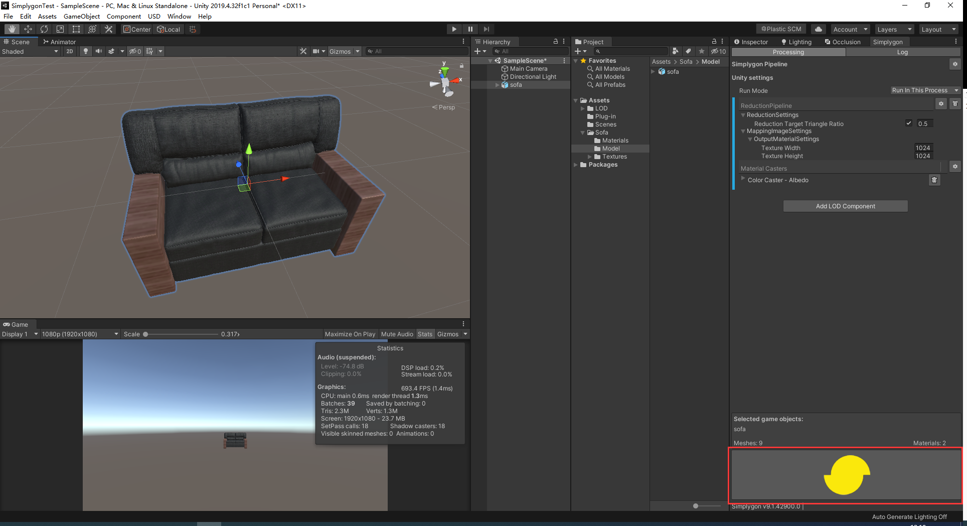
Task: Open the scene camera settings icon
Action: tap(316, 51)
